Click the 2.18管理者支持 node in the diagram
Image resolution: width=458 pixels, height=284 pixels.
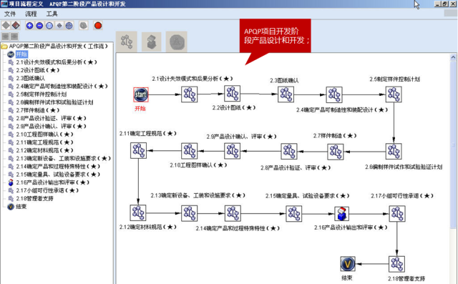coord(396,264)
